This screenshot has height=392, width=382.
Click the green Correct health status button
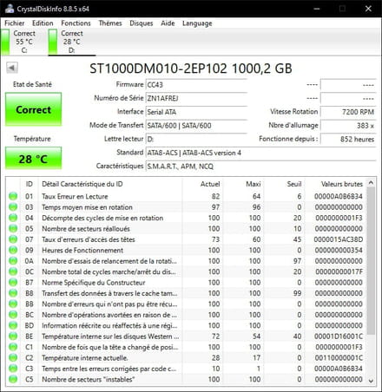(x=34, y=109)
